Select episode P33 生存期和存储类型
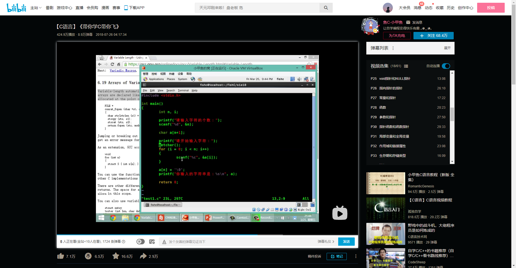The image size is (516, 268). 408,156
